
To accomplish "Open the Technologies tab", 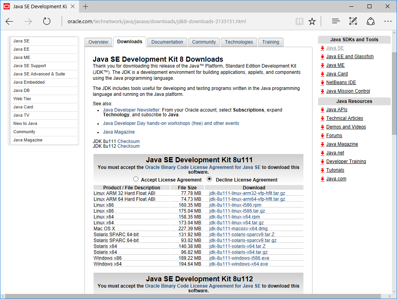I will 239,42.
